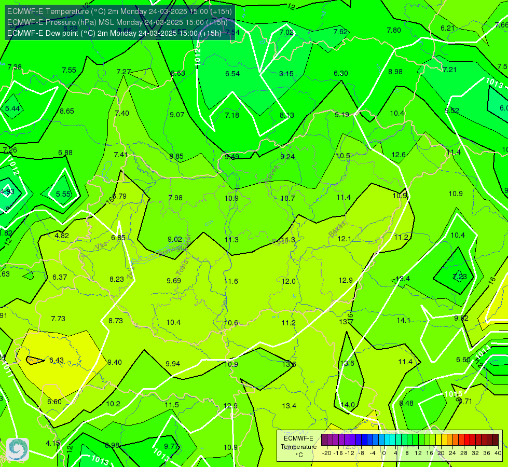Click the 9.02 dew point value
The width and height of the screenshot is (508, 467).
tap(175, 240)
